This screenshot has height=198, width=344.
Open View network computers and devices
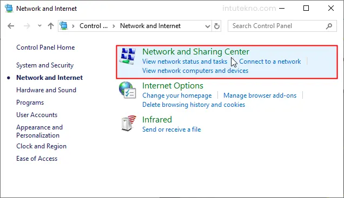(195, 71)
